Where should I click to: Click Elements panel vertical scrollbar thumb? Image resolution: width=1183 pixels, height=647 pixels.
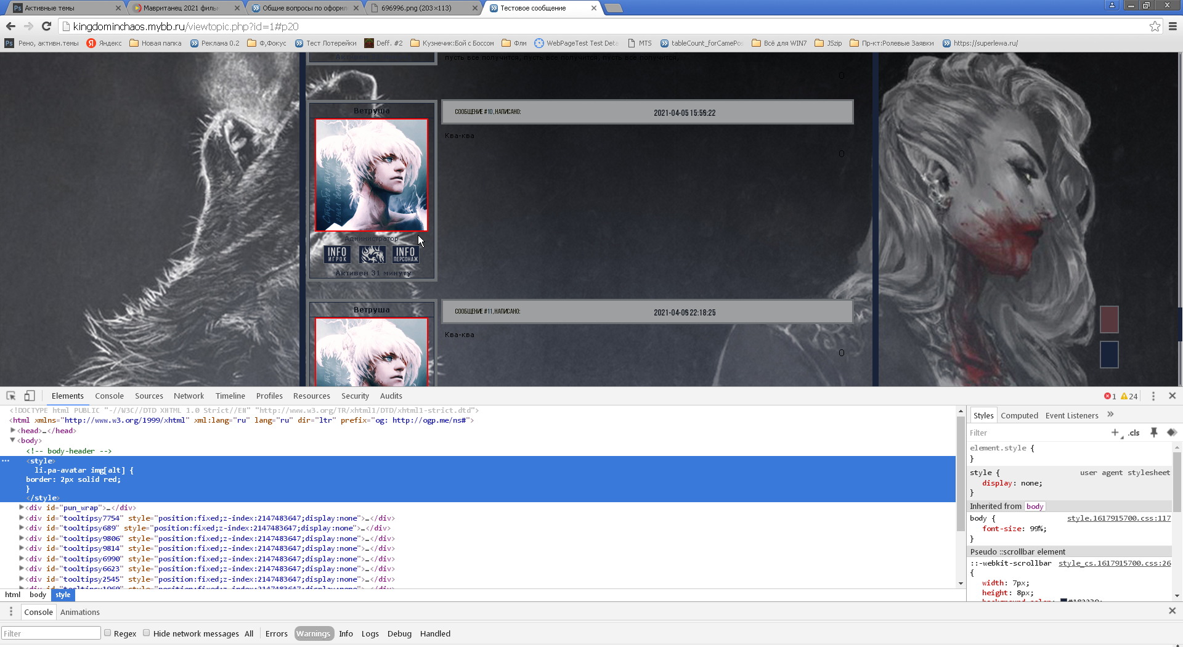960,473
